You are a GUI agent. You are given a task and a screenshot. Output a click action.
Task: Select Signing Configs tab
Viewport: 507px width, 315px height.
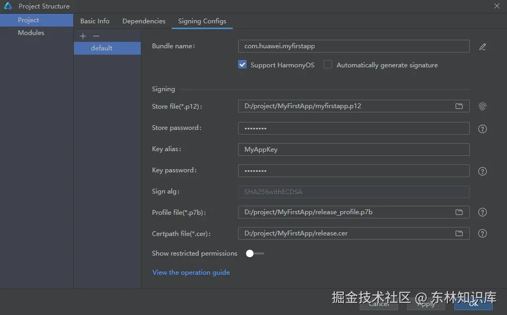pyautogui.click(x=202, y=21)
